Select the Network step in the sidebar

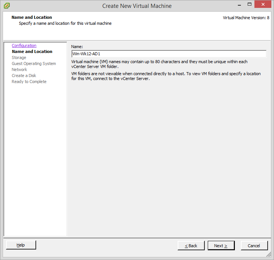(19, 70)
